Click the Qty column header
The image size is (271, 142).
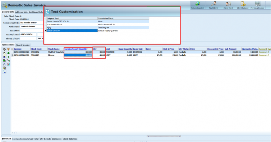(x=99, y=49)
